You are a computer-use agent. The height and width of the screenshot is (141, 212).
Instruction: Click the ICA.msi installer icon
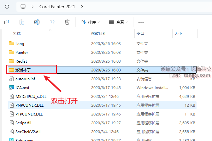[x=12, y=88]
